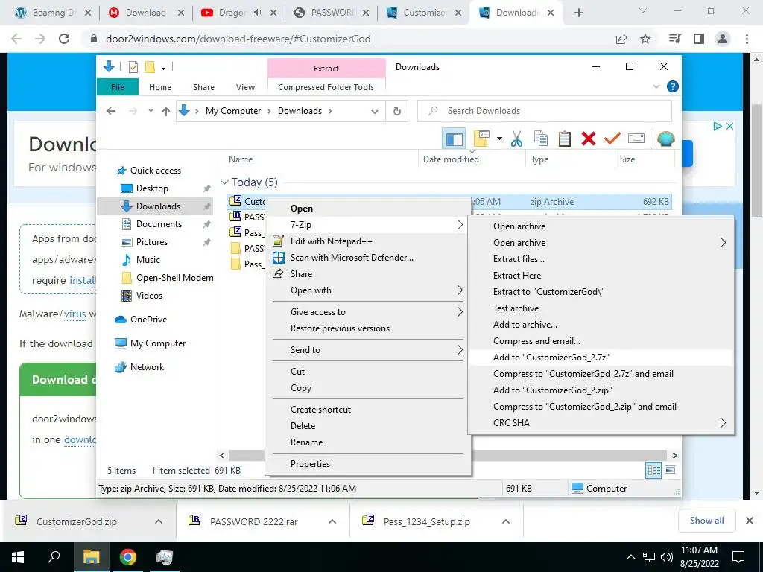
Task: Go up one folder level arrow
Action: [x=166, y=112]
